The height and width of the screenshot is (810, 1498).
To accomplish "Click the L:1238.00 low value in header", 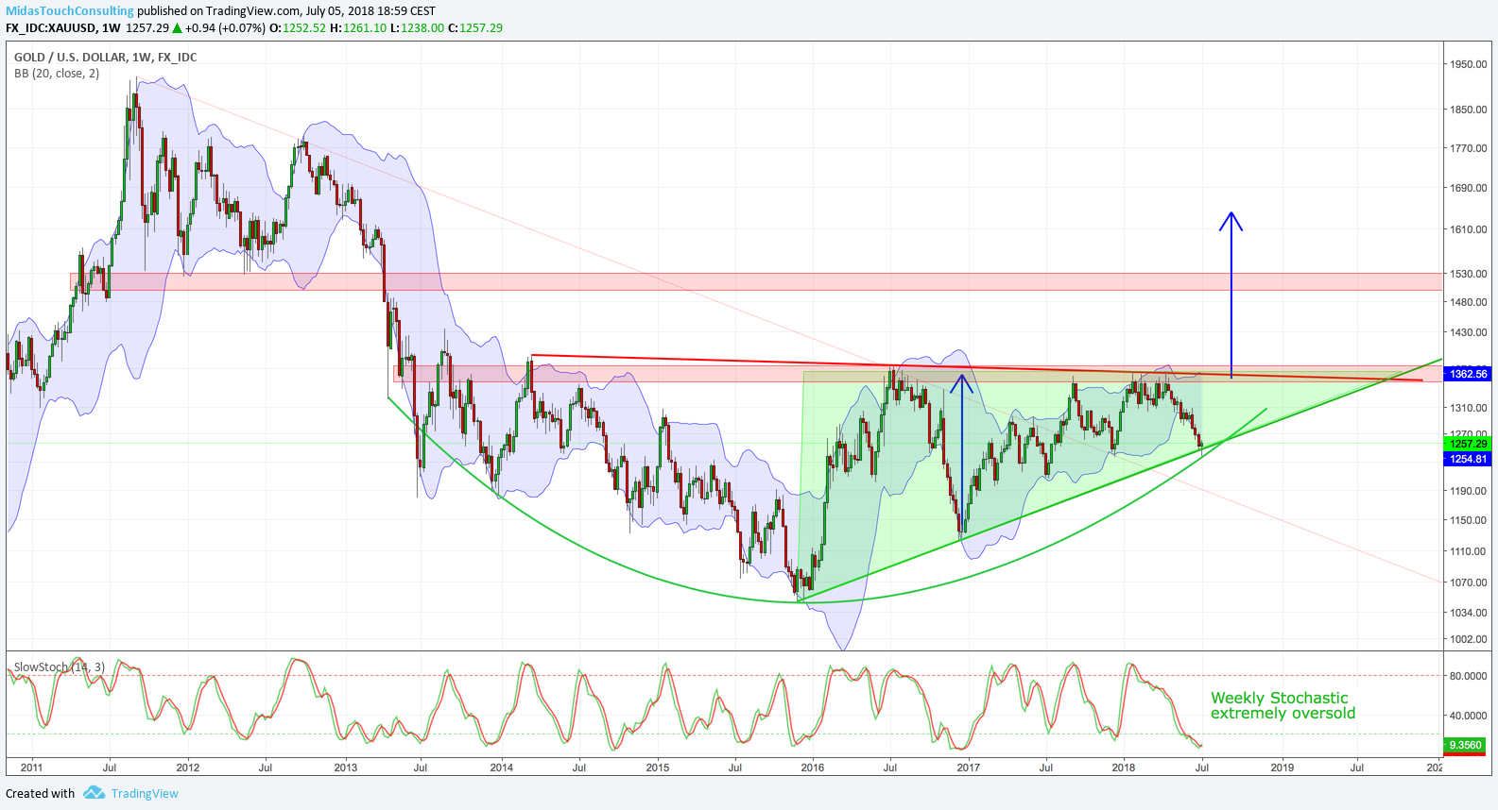I will [x=417, y=27].
